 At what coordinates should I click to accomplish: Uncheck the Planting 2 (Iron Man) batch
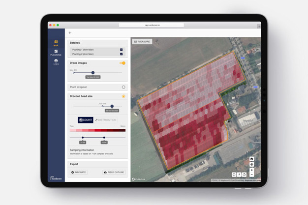click(x=121, y=54)
